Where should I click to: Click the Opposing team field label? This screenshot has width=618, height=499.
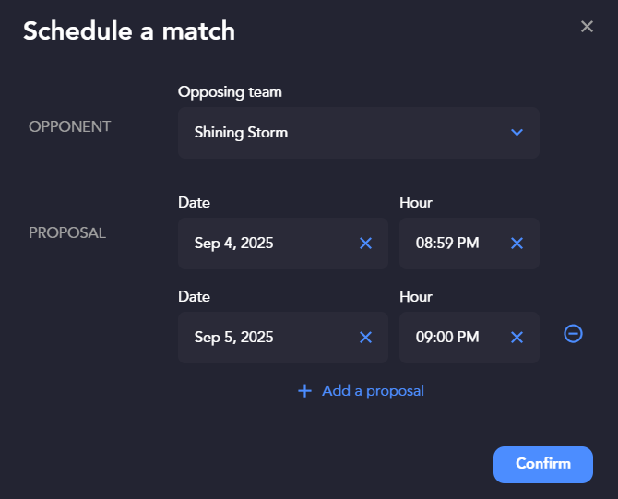[x=230, y=92]
